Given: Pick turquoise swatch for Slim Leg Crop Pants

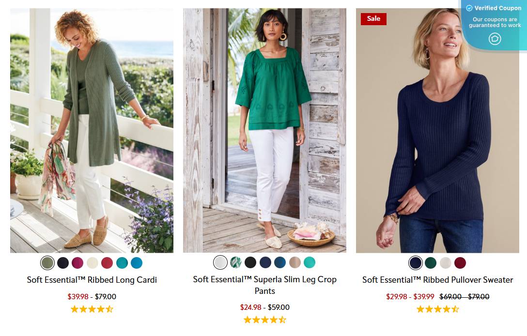Looking at the screenshot, I should pos(309,262).
